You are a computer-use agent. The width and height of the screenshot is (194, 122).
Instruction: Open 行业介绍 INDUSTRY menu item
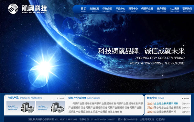click(107, 9)
